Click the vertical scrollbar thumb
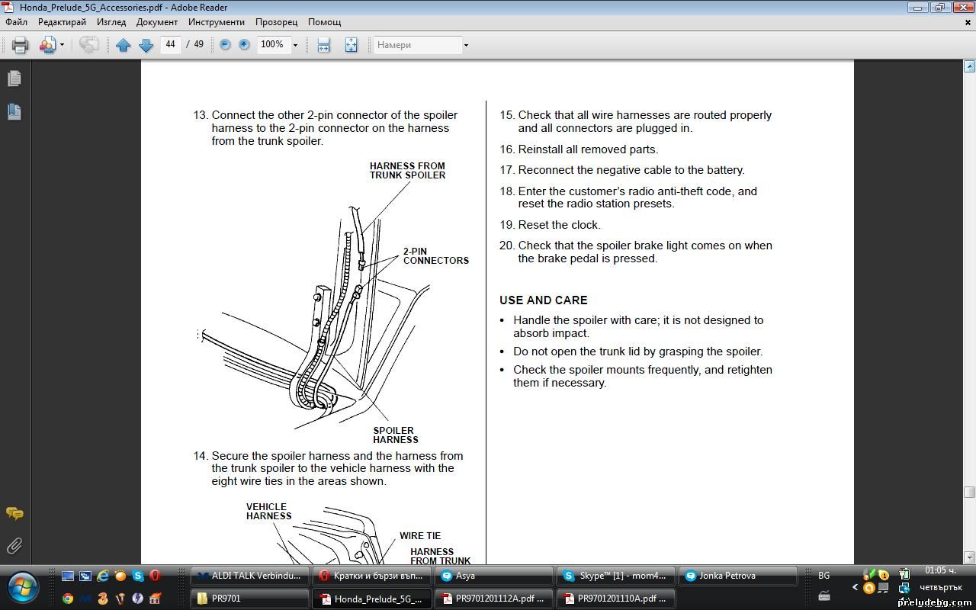 [969, 492]
